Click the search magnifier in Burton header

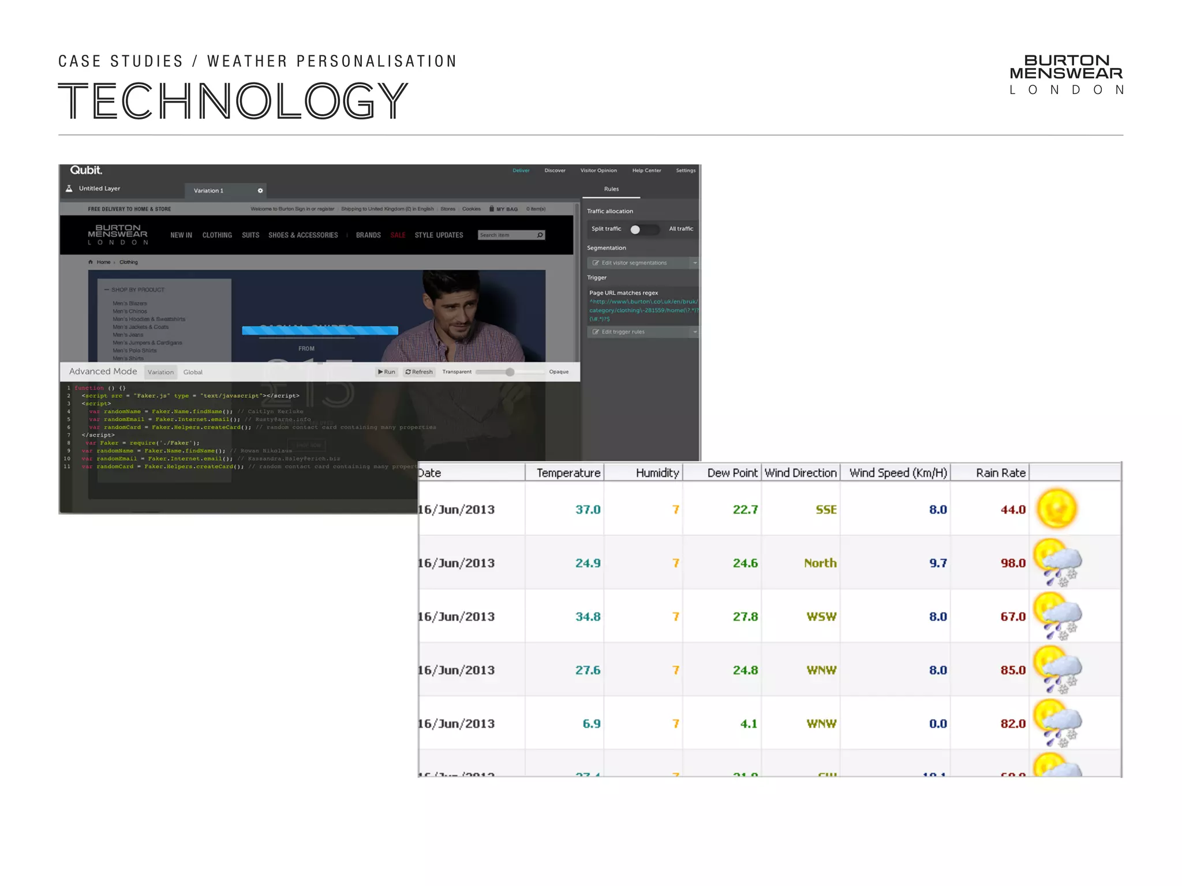click(540, 235)
